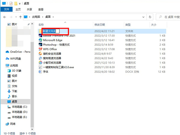The height and width of the screenshot is (135, 180).
Task: Click the 新建文件夹 name edit field
Action: click(x=51, y=31)
